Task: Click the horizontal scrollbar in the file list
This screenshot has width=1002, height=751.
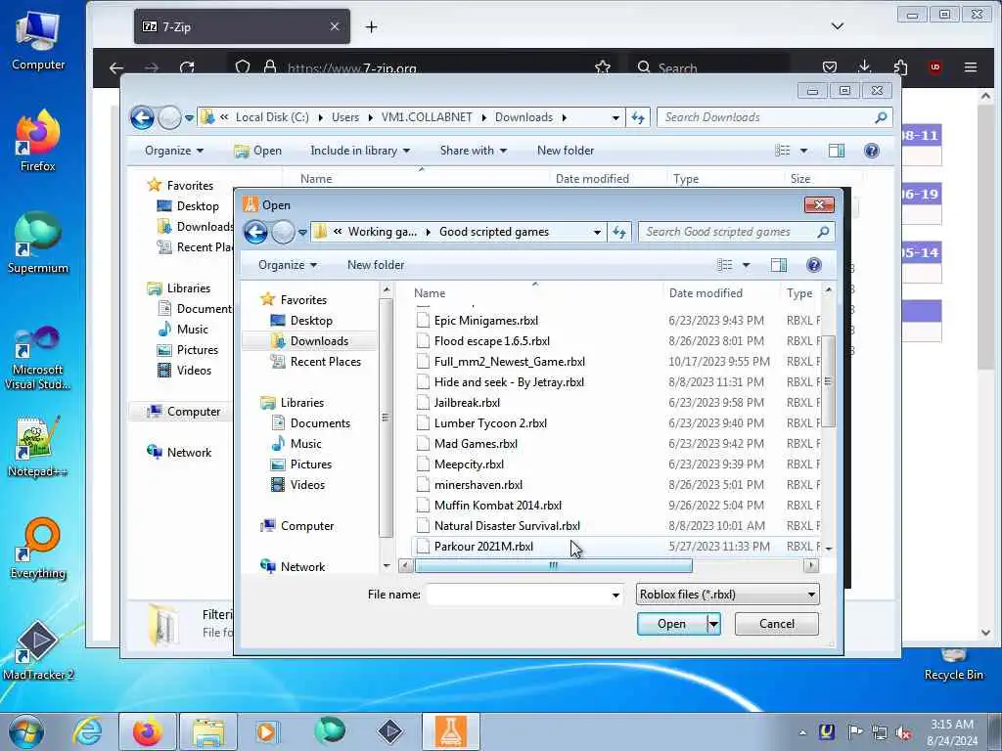Action: coord(554,565)
